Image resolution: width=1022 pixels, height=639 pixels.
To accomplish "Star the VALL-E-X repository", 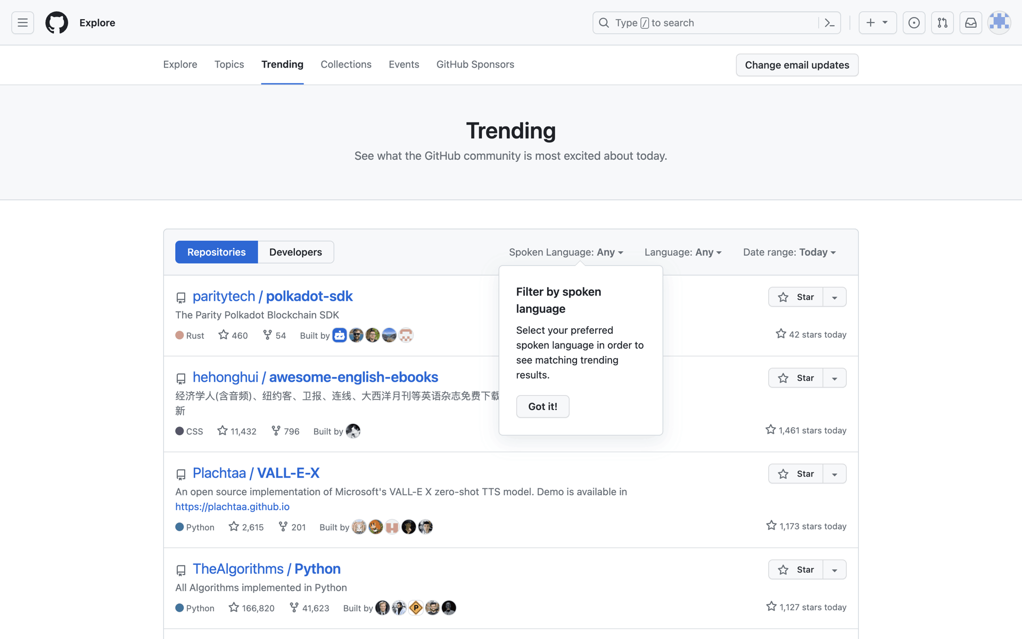I will click(x=796, y=474).
